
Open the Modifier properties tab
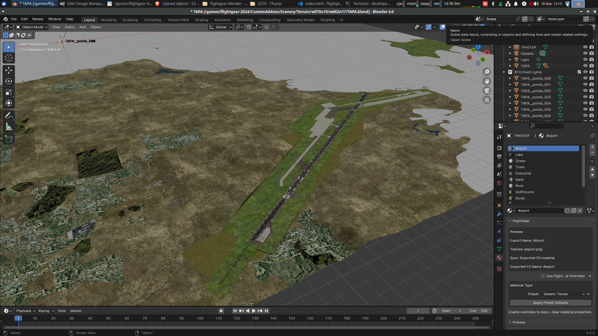click(499, 214)
